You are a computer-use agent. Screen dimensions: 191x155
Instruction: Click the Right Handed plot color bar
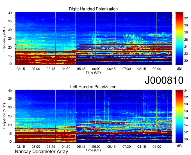click(179, 38)
